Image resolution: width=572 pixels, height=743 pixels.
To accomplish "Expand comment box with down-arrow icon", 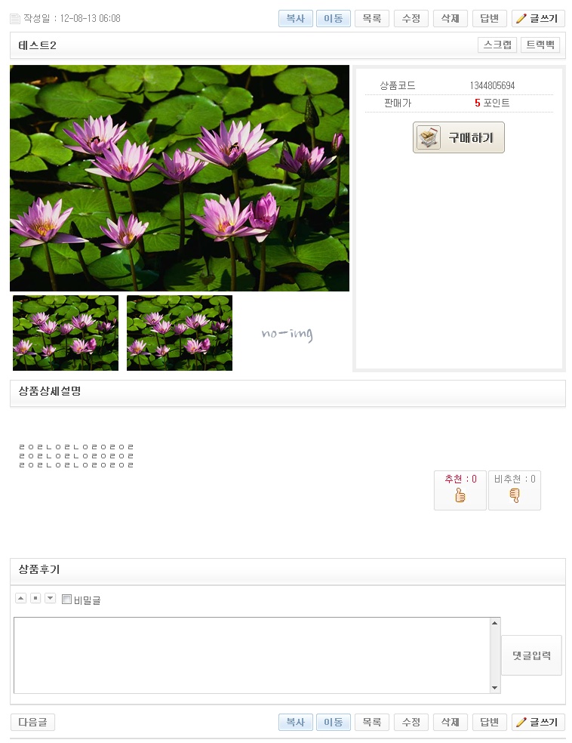I will pyautogui.click(x=51, y=598).
